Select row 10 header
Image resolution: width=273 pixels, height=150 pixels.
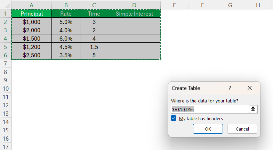tap(6, 89)
